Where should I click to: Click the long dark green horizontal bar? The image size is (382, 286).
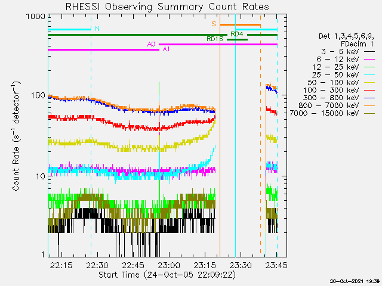tap(137, 35)
